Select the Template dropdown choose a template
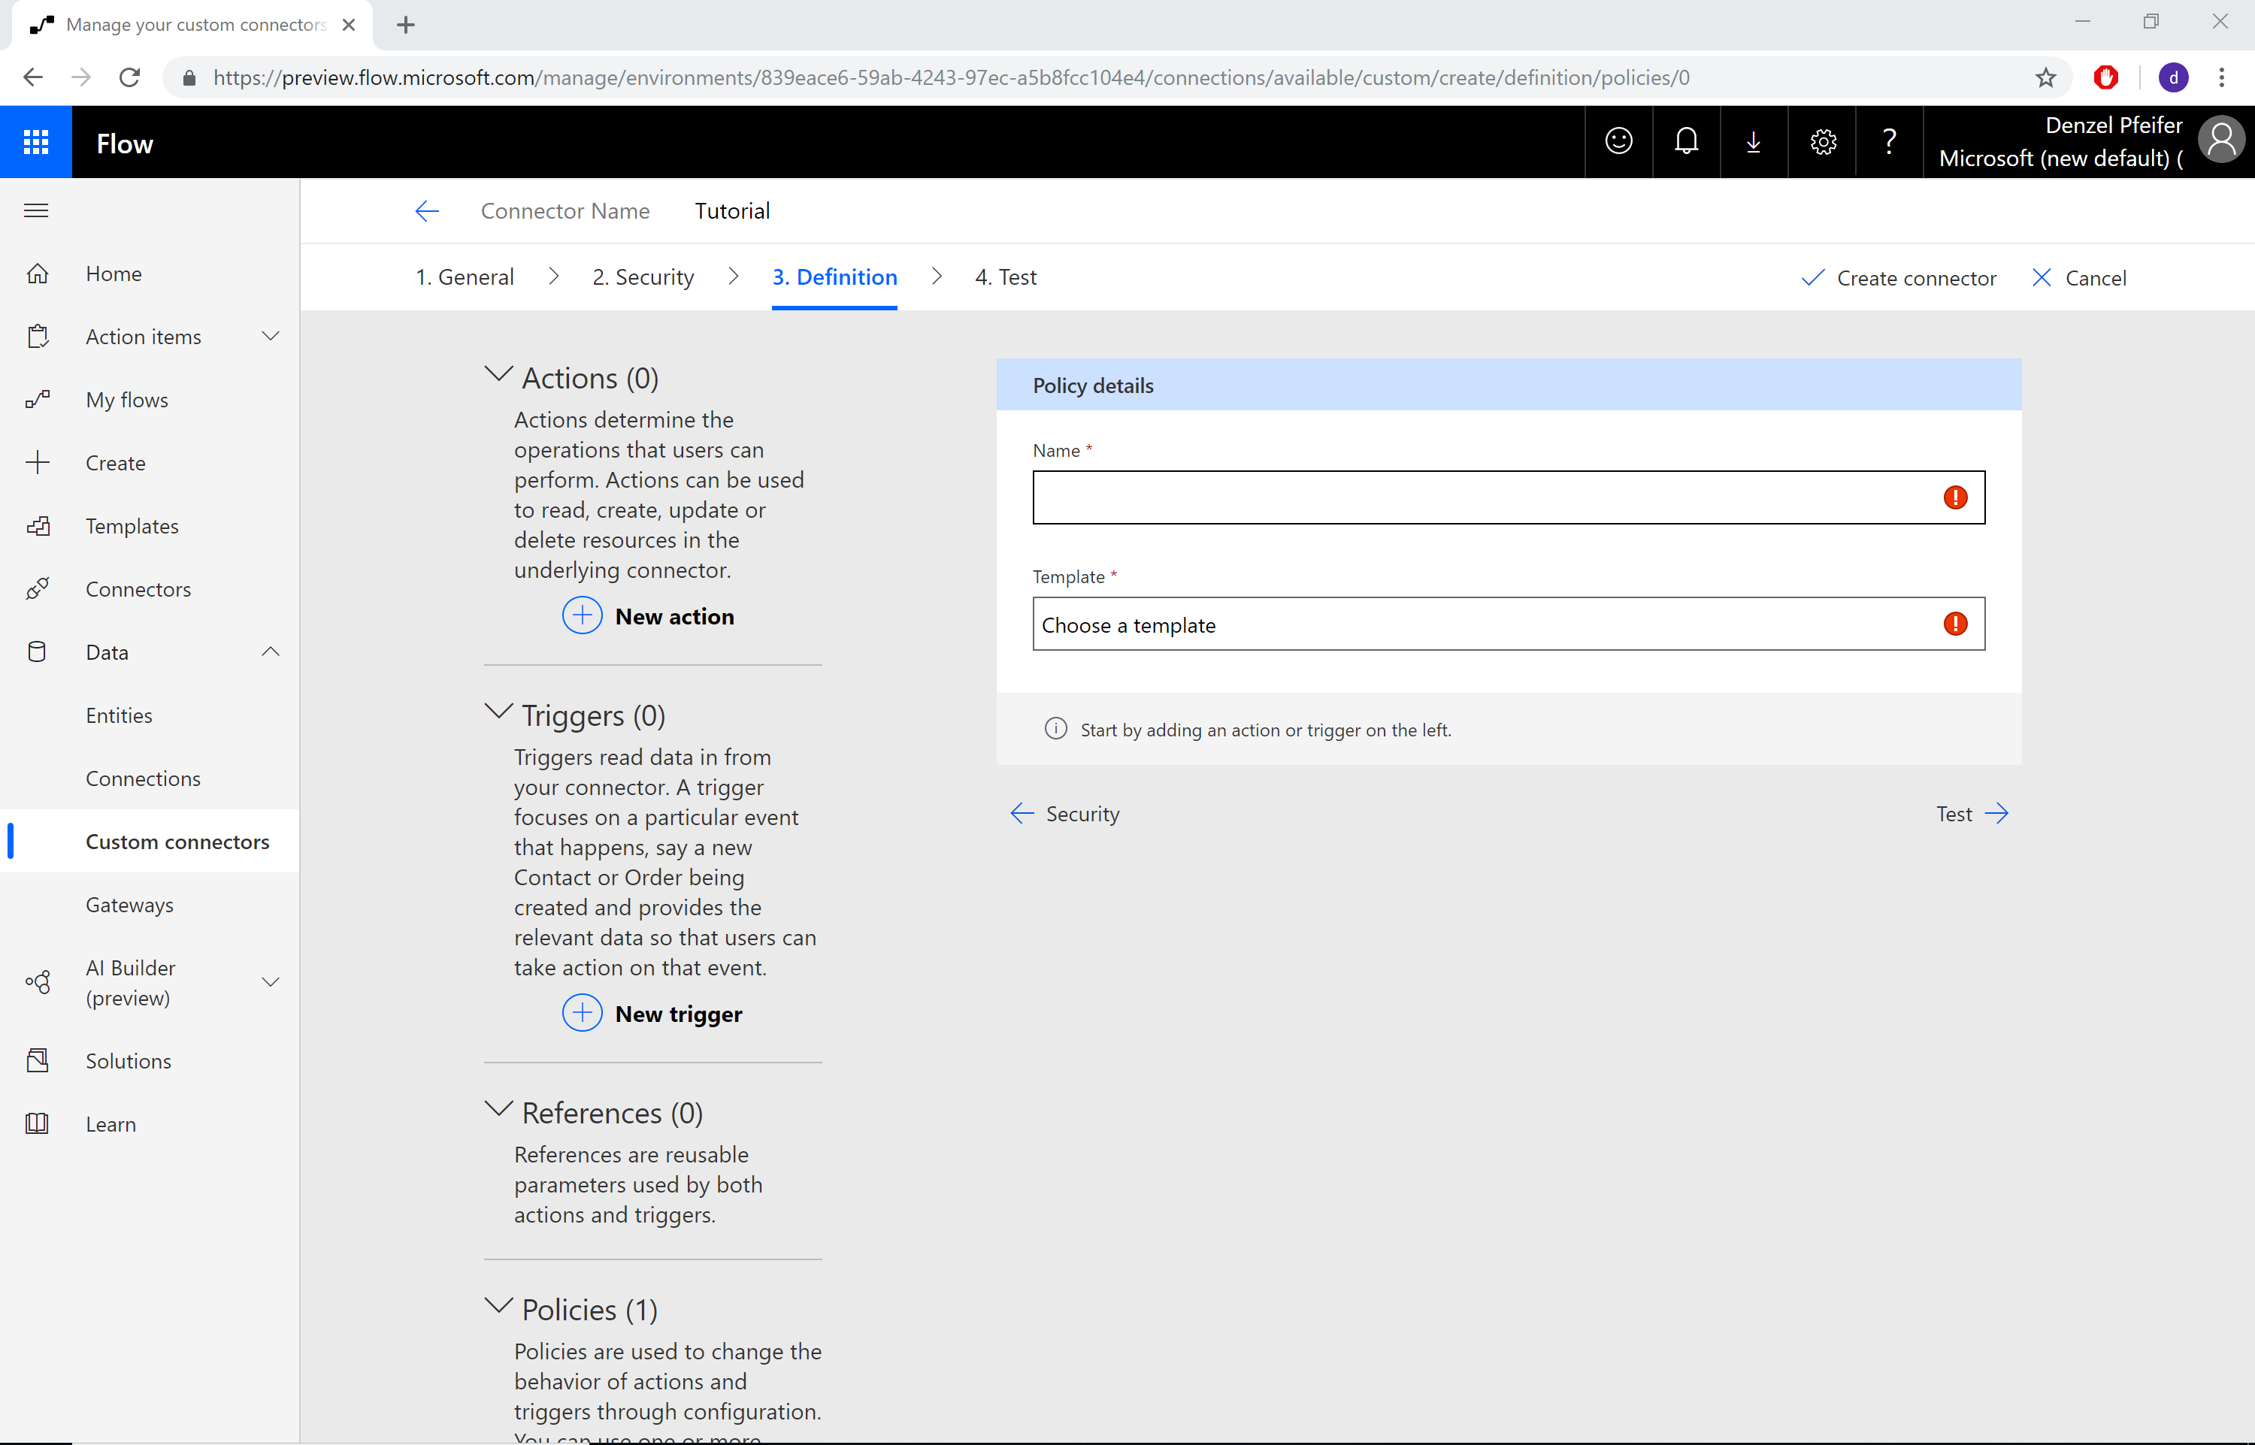Viewport: 2255px width, 1445px height. click(x=1507, y=623)
